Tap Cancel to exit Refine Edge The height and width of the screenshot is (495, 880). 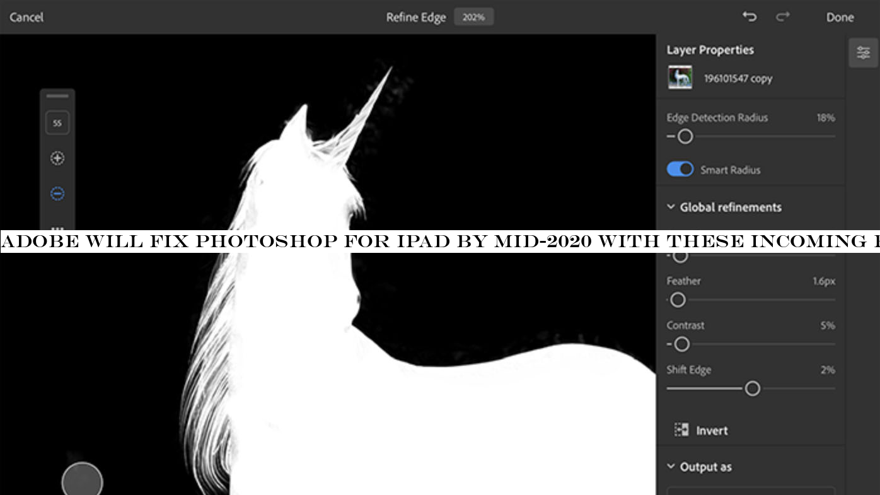point(26,17)
